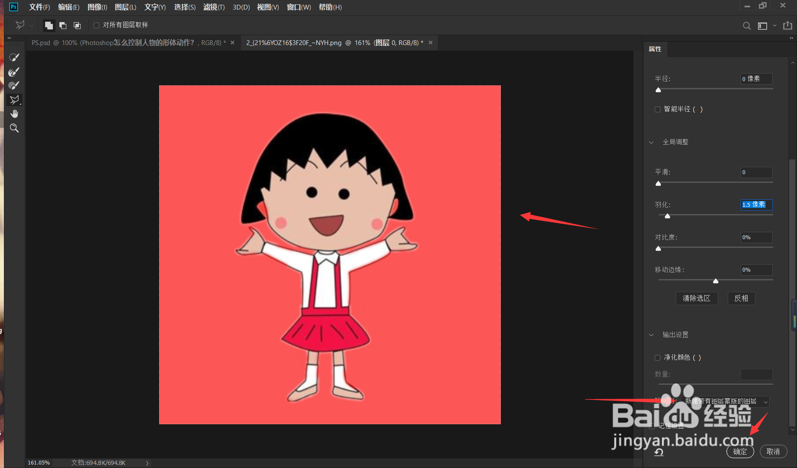Click the Intersect with selection mode icon
Image resolution: width=797 pixels, height=468 pixels.
tap(77, 26)
